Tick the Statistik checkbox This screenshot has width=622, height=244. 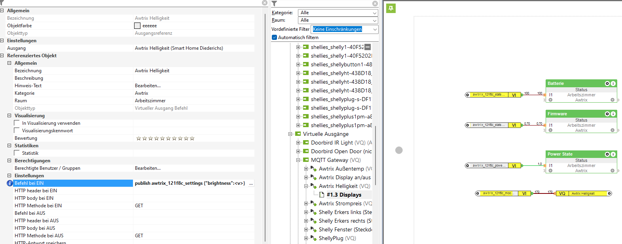[17, 153]
